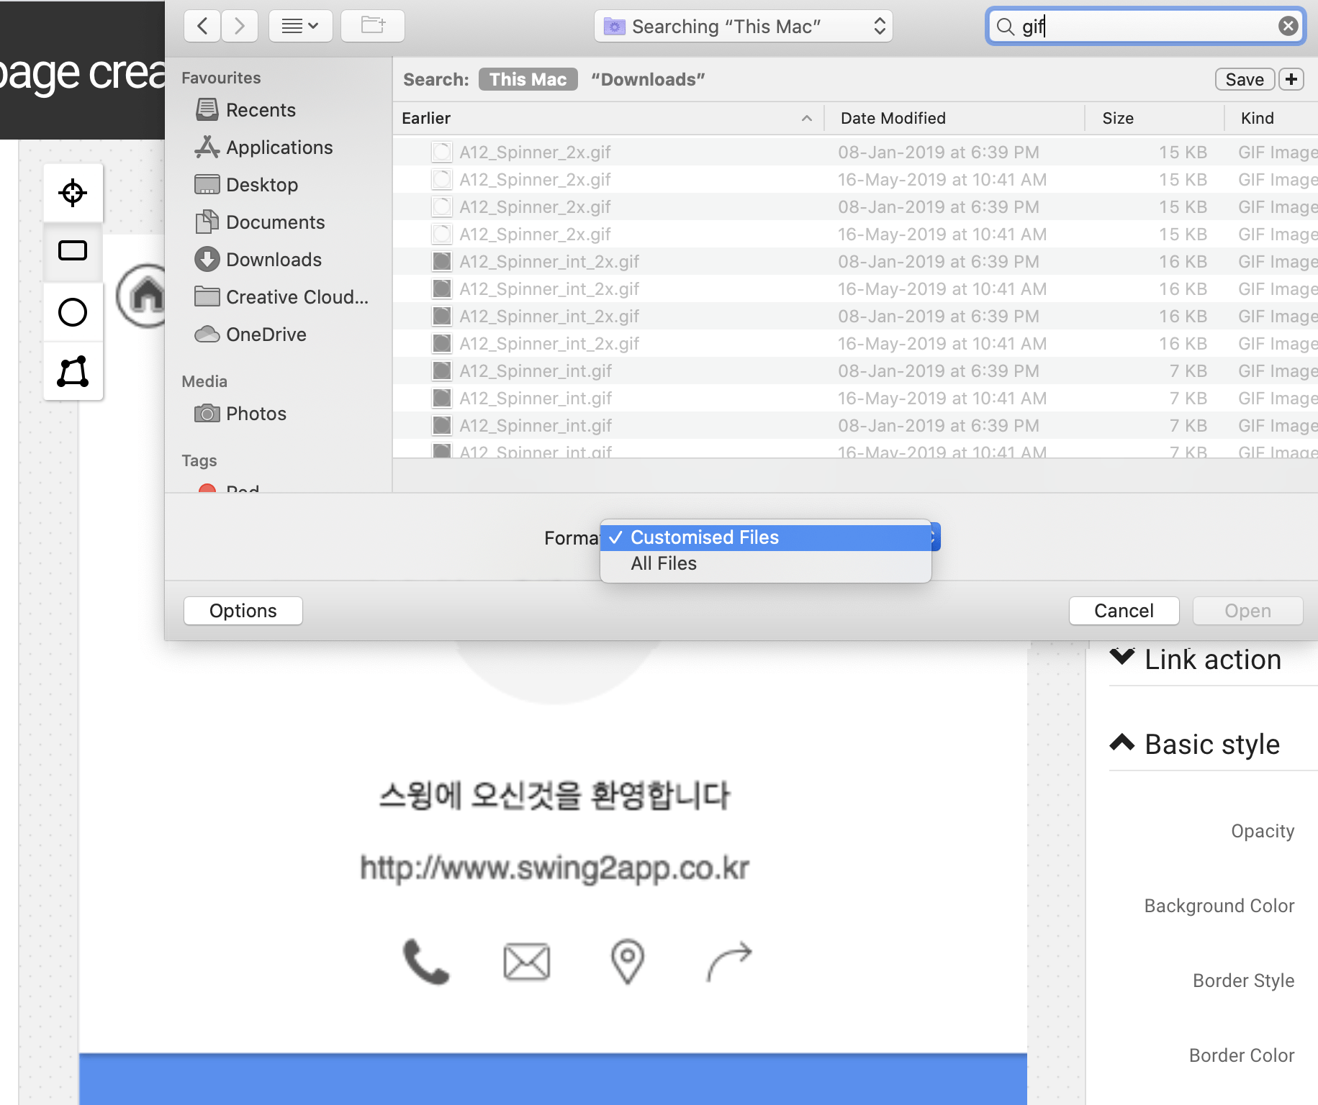Toggle the This Mac search scope
This screenshot has width=1318, height=1105.
(528, 79)
